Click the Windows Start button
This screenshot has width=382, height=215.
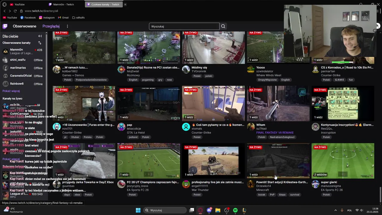[x=138, y=210]
